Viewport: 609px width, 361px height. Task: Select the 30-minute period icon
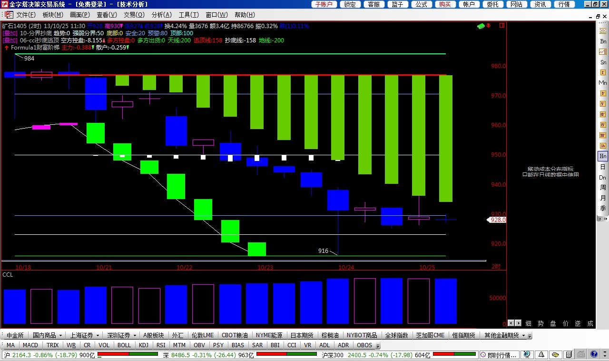(x=603, y=135)
